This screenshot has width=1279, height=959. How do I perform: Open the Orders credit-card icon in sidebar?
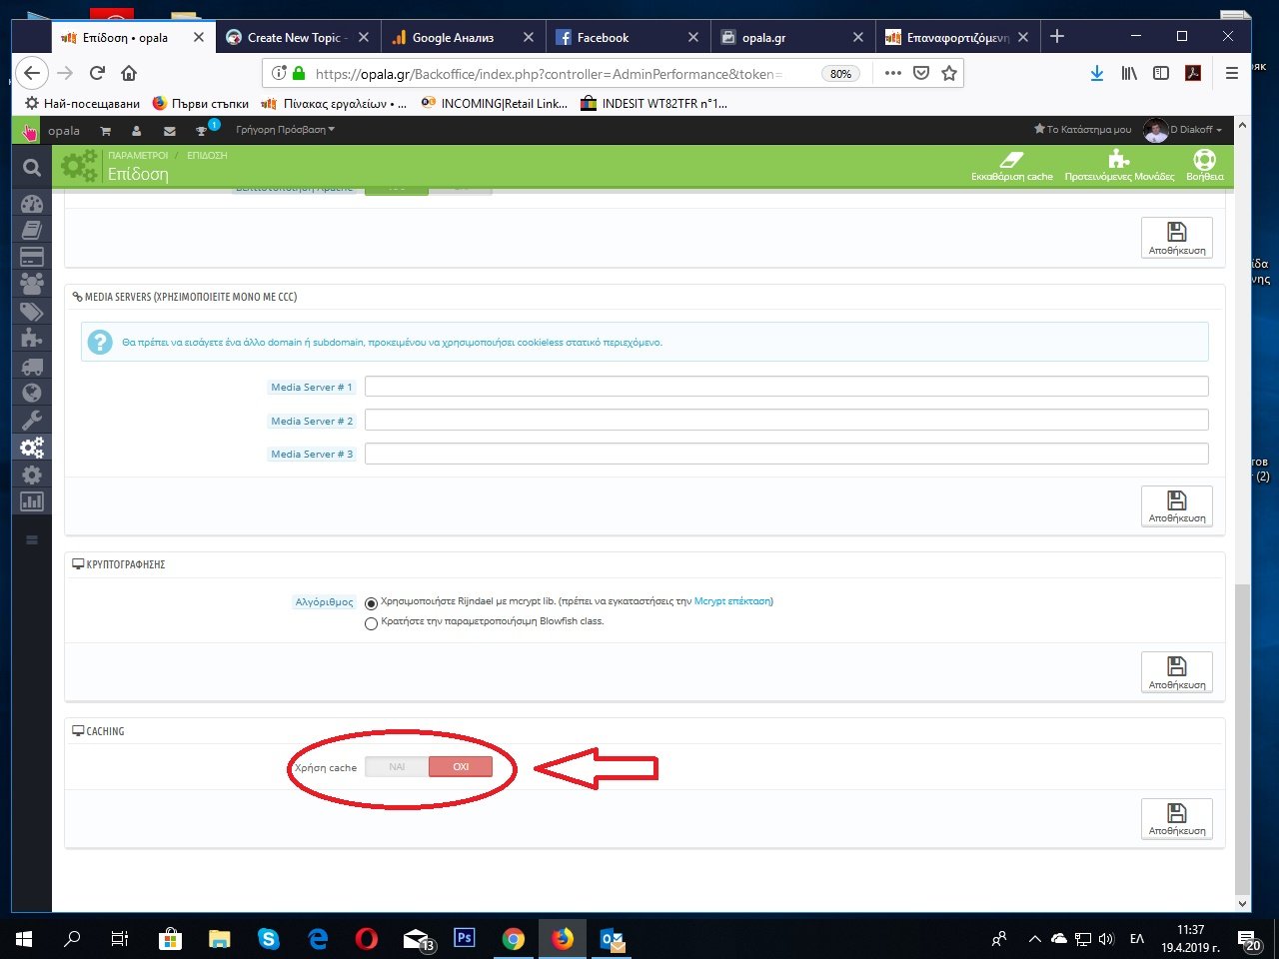click(32, 257)
